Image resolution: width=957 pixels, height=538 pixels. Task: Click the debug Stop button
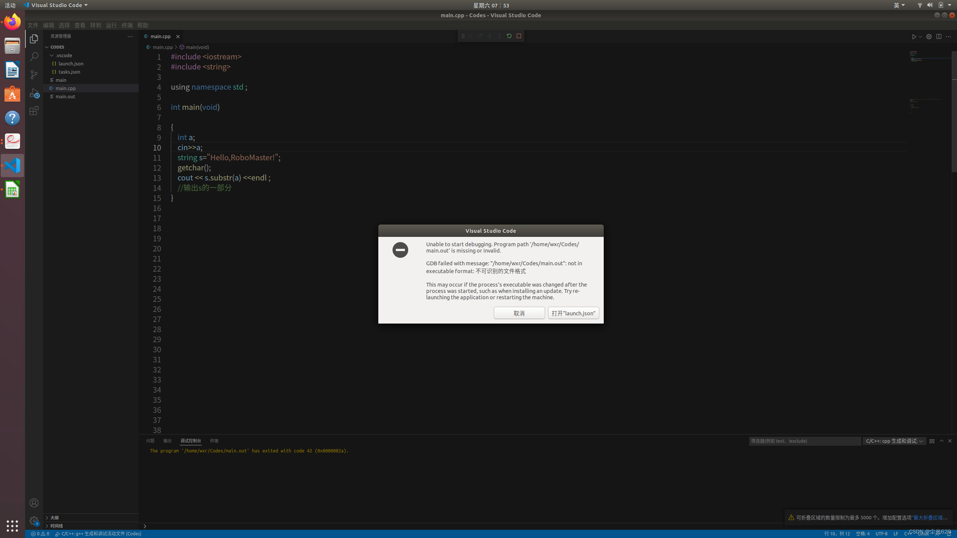(519, 36)
